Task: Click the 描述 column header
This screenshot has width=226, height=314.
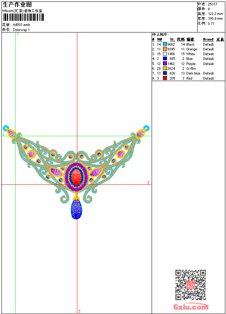Action: click(x=190, y=39)
